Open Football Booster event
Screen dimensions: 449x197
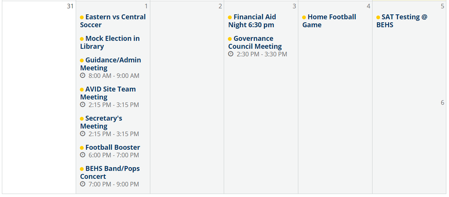click(110, 147)
